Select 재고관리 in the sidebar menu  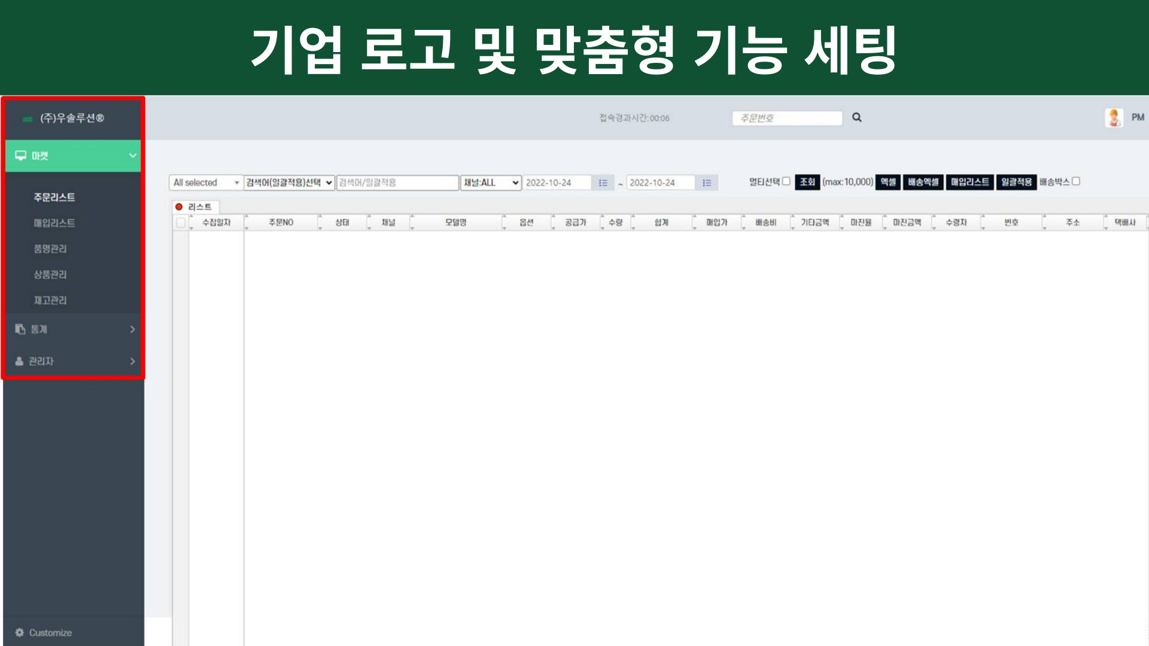50,300
